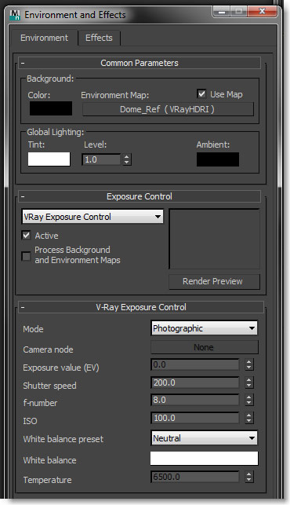This screenshot has height=505, width=290.
Task: Click the Temperature input field
Action: pyautogui.click(x=195, y=477)
